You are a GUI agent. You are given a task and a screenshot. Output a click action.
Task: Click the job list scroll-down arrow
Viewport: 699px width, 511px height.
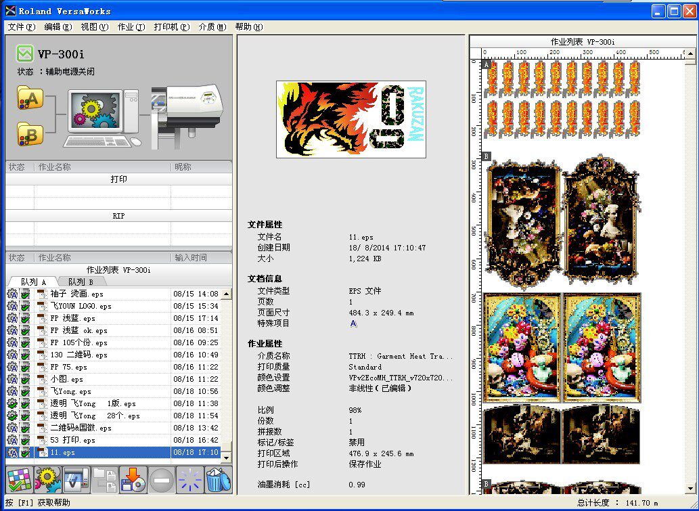(227, 458)
